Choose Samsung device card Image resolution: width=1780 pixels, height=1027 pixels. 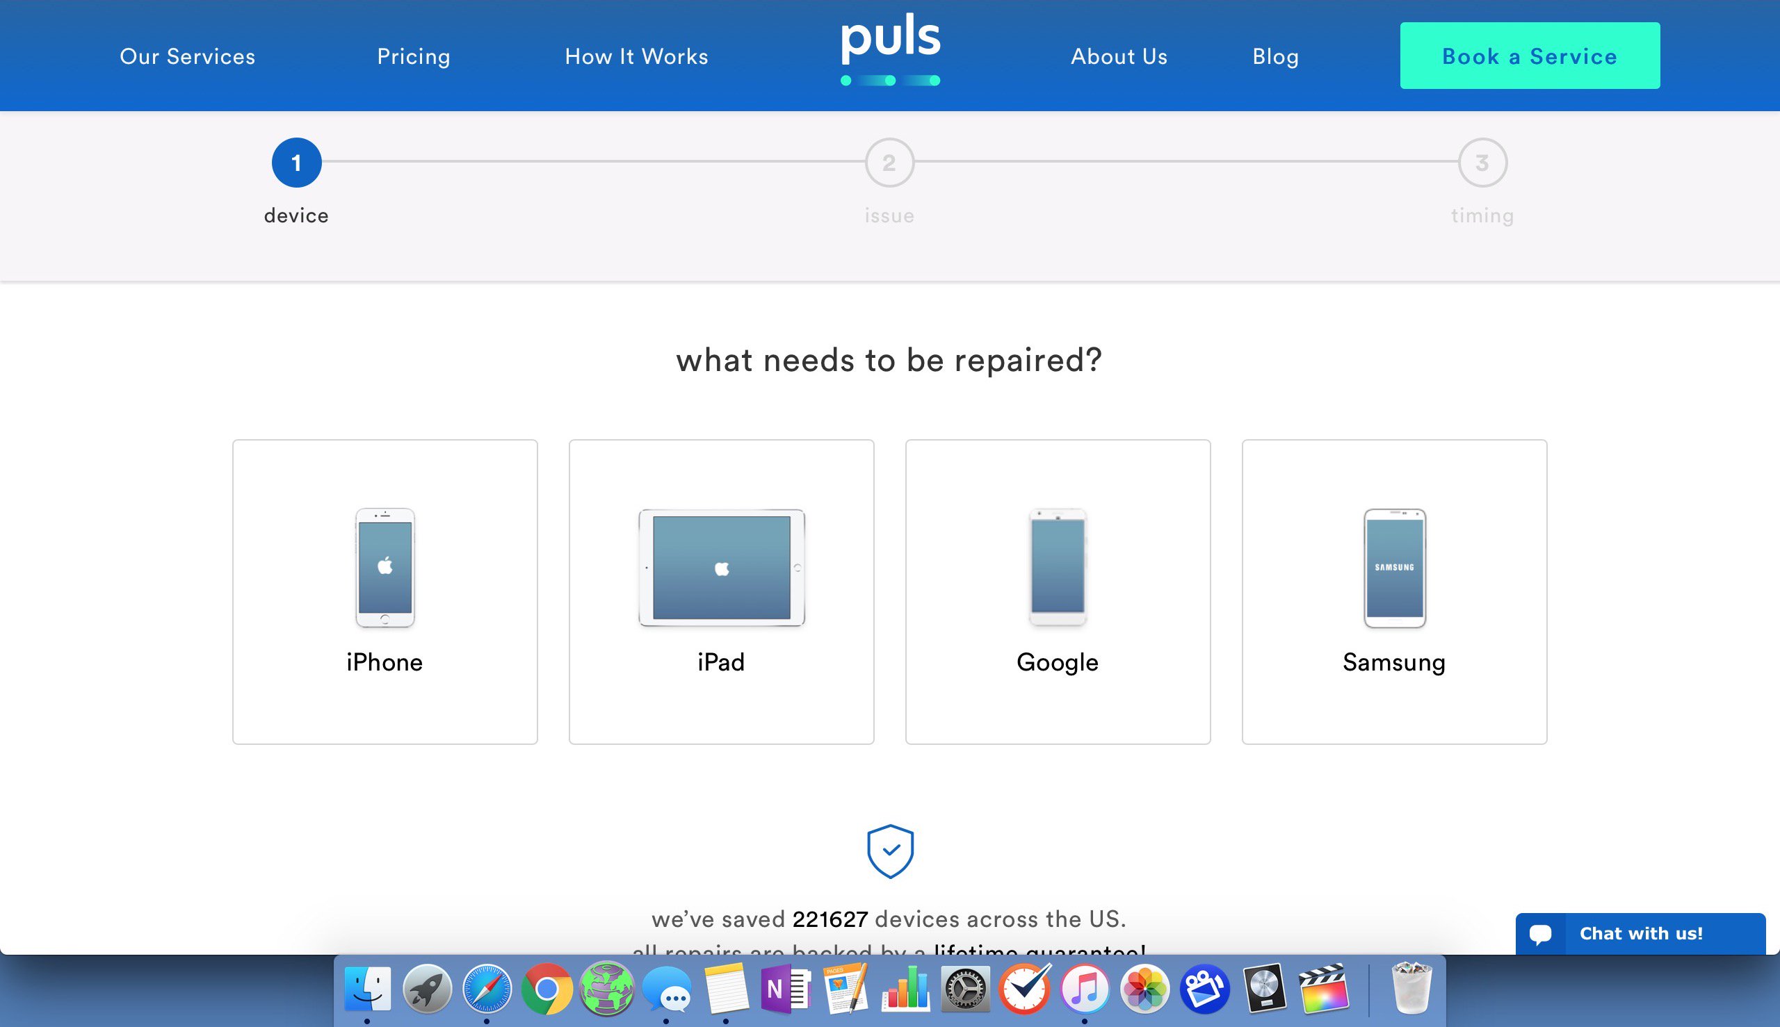coord(1395,592)
